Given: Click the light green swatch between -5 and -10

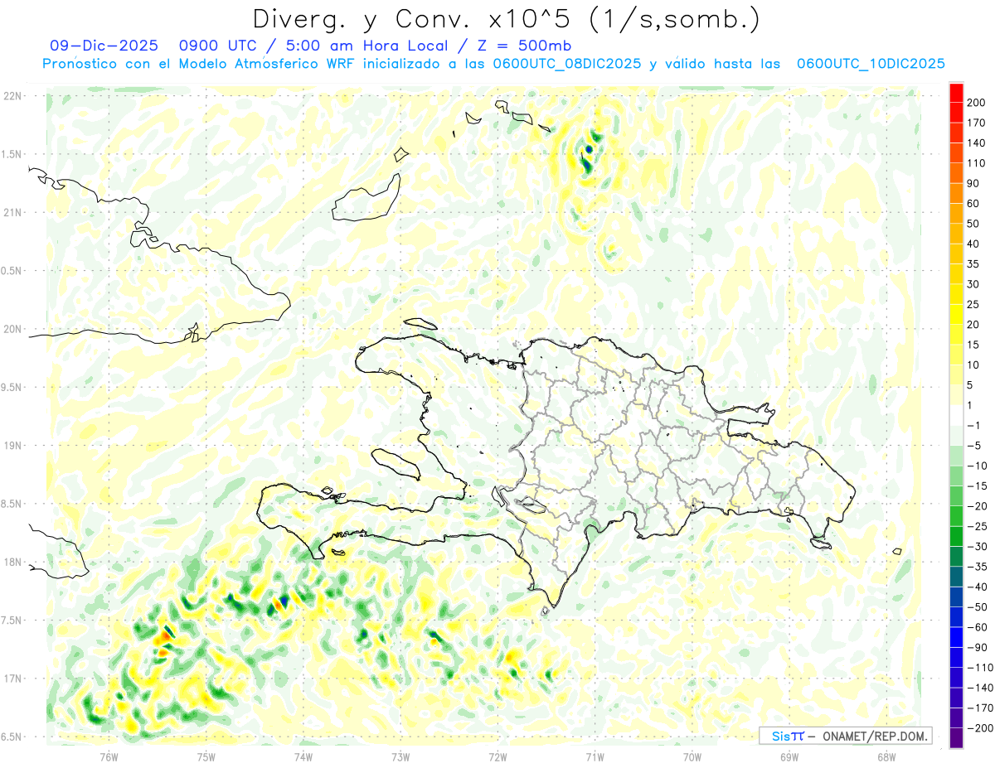Looking at the screenshot, I should point(957,456).
